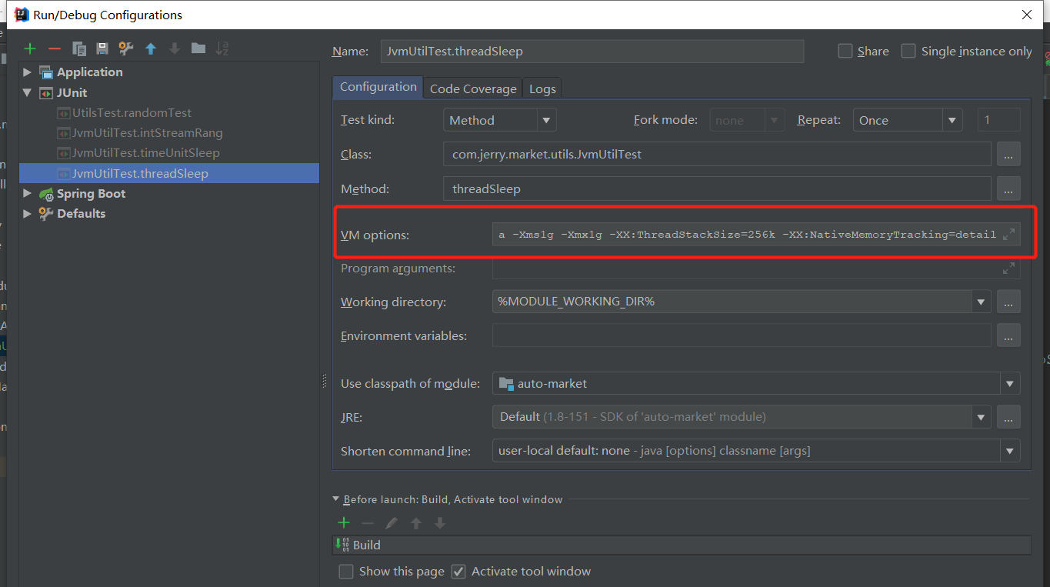This screenshot has height=587, width=1050.
Task: Expand the Defaults tree node
Action: pyautogui.click(x=28, y=214)
